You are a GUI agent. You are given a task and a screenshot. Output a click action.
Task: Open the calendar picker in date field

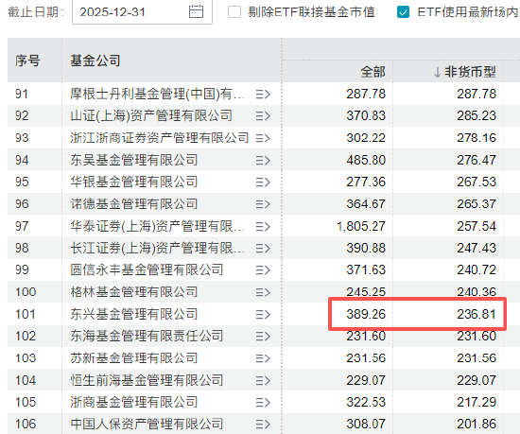[196, 12]
